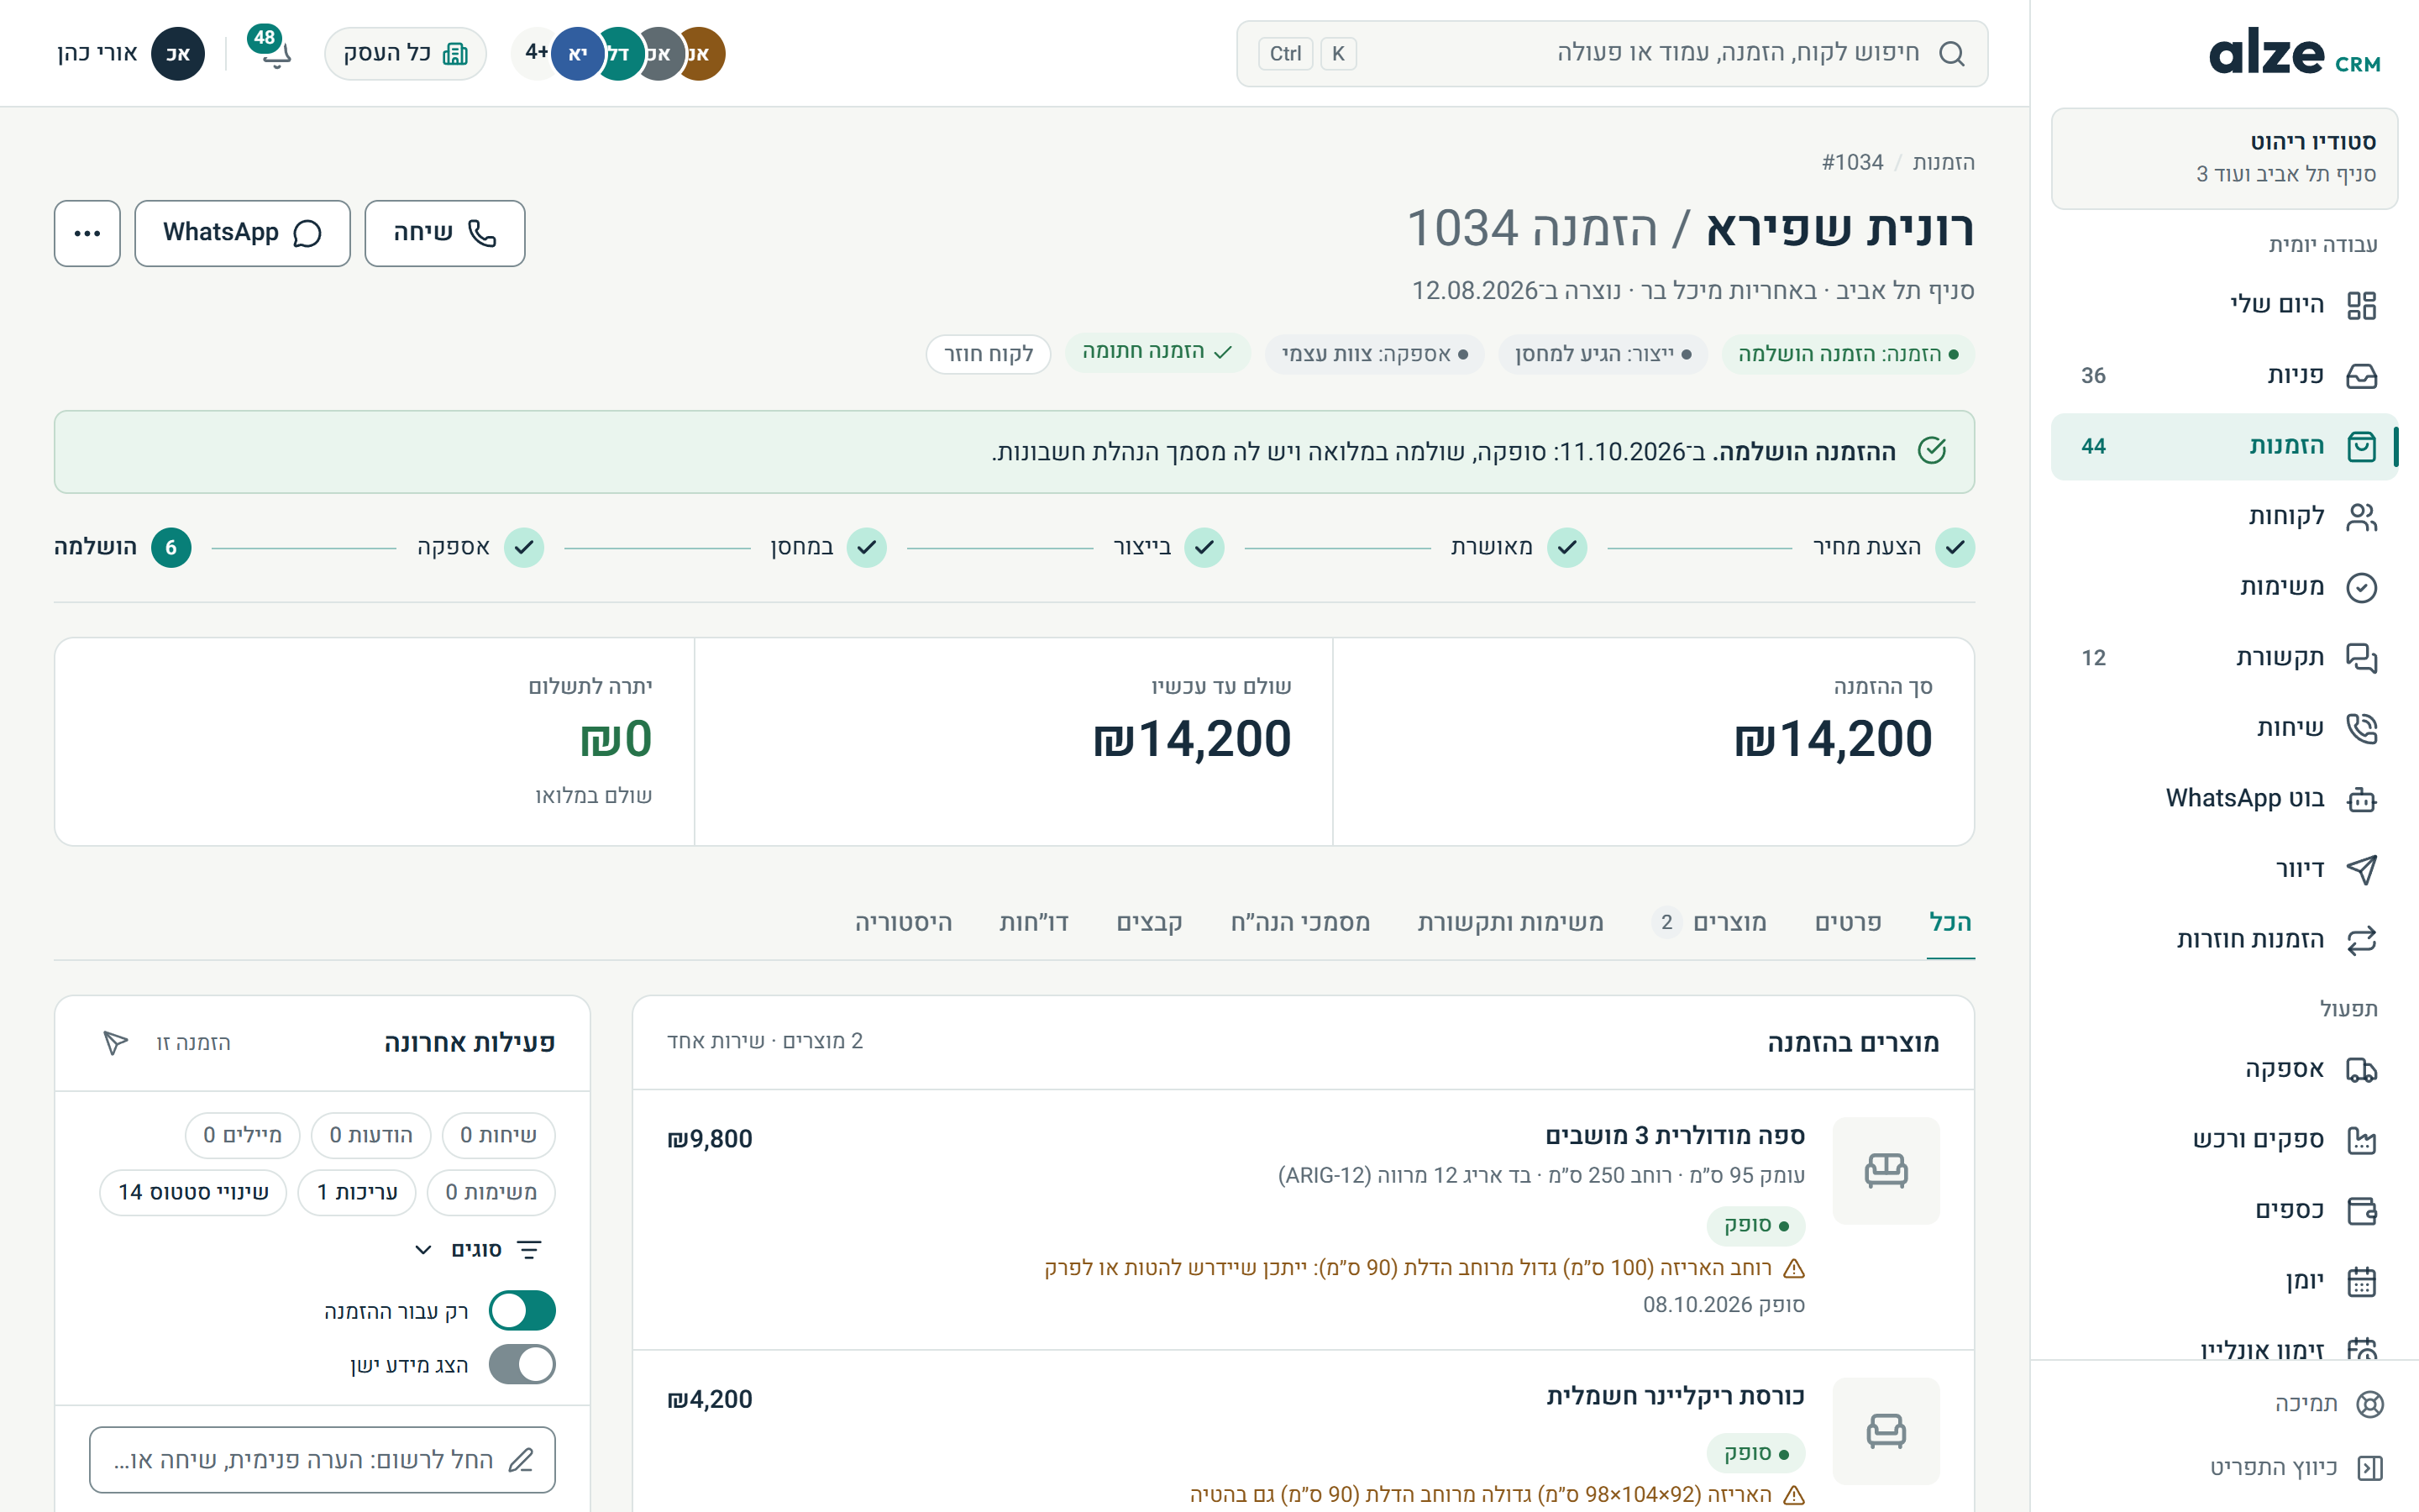The image size is (2419, 1512).
Task: Click the לקוח חוזר returning customer tag
Action: click(989, 354)
